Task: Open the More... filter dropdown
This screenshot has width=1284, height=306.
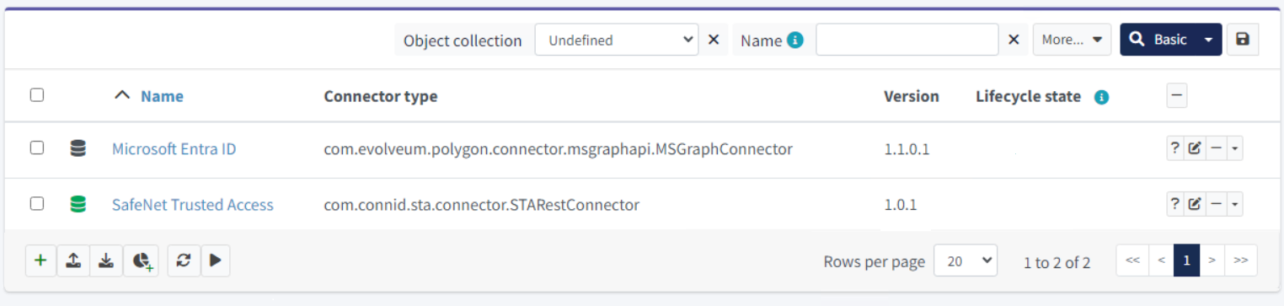Action: pyautogui.click(x=1072, y=40)
